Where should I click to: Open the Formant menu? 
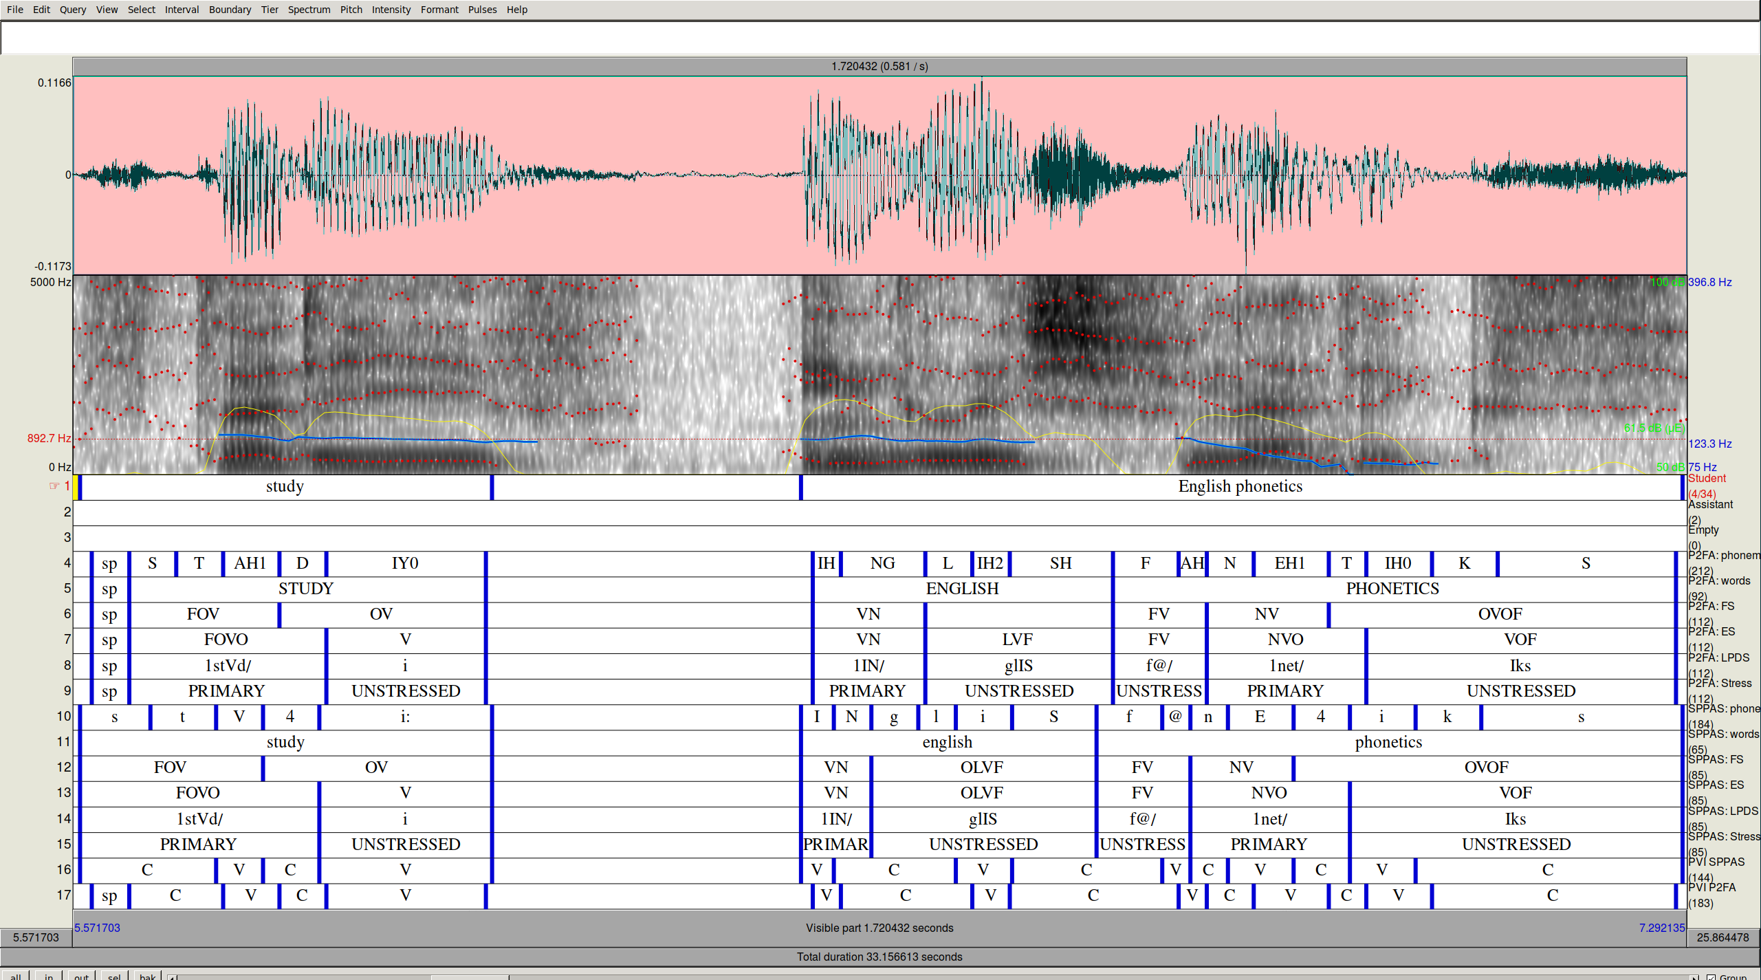pos(439,10)
